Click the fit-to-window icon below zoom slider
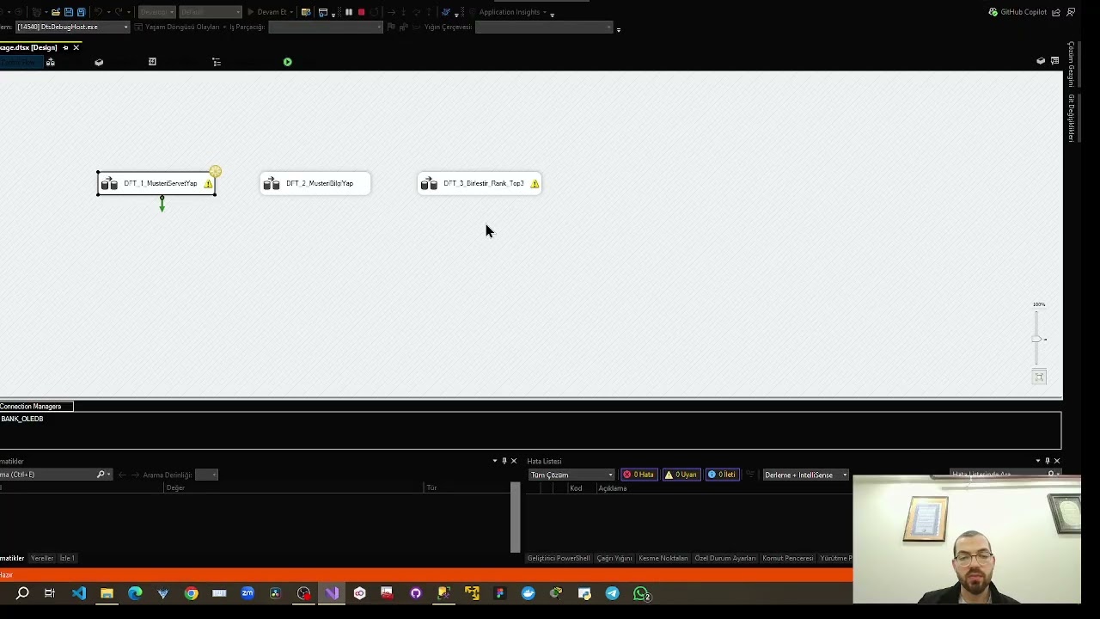The width and height of the screenshot is (1100, 619). pyautogui.click(x=1039, y=377)
